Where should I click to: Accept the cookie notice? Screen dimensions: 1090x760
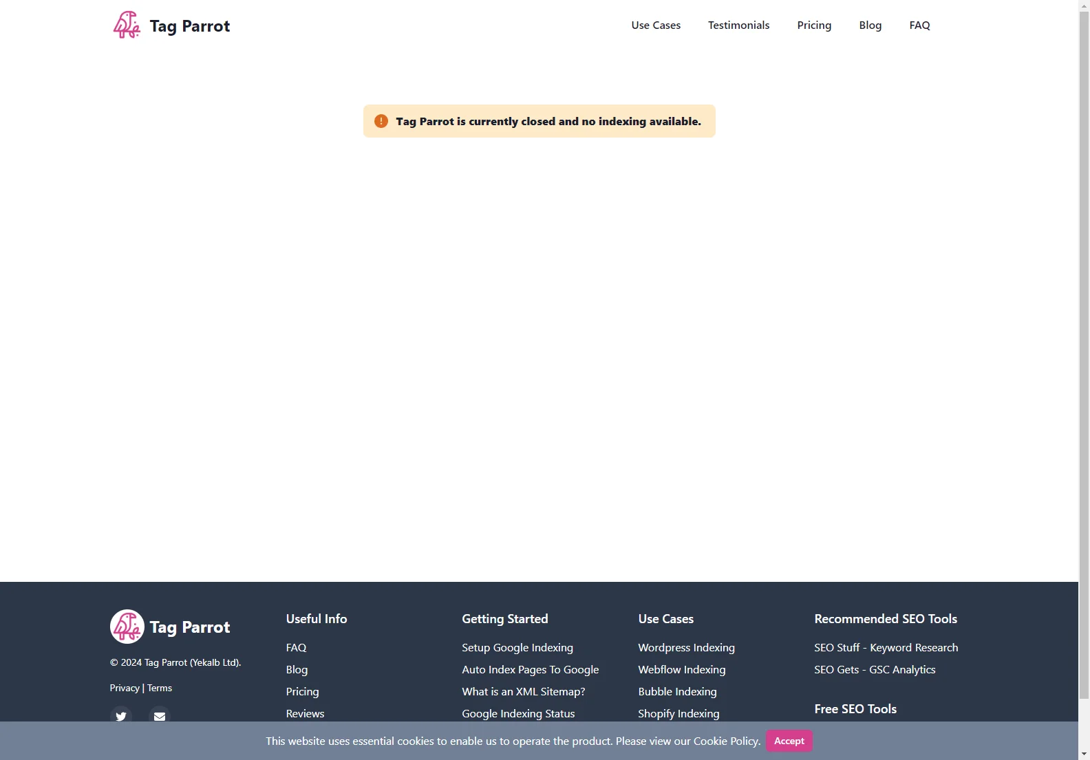click(x=789, y=741)
